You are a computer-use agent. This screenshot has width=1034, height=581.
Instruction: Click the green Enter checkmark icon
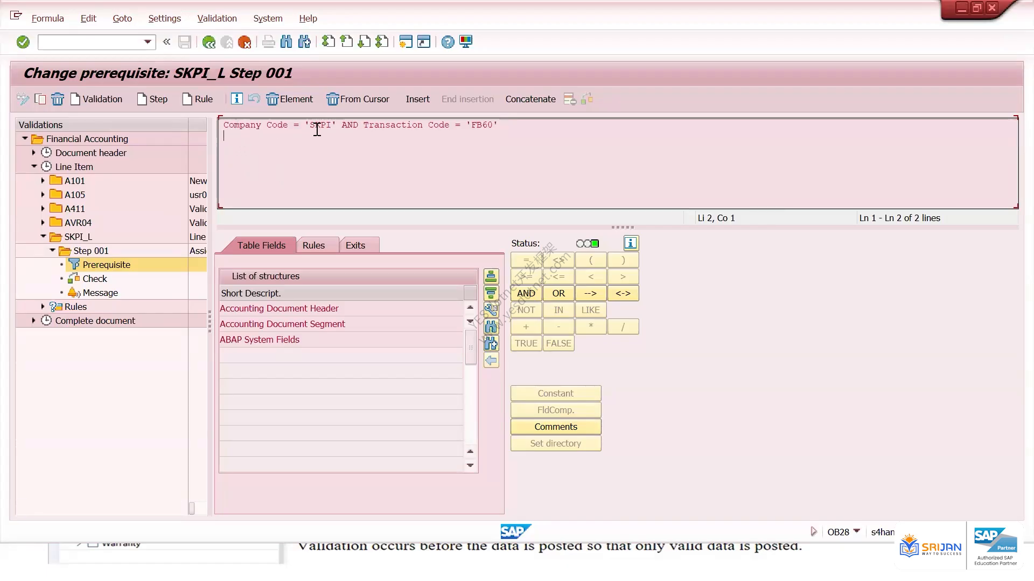(x=23, y=42)
